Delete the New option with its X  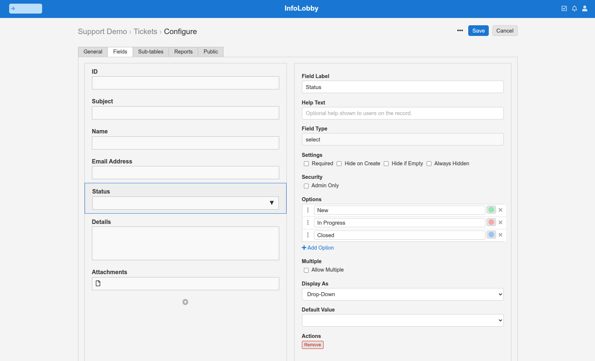pos(500,210)
